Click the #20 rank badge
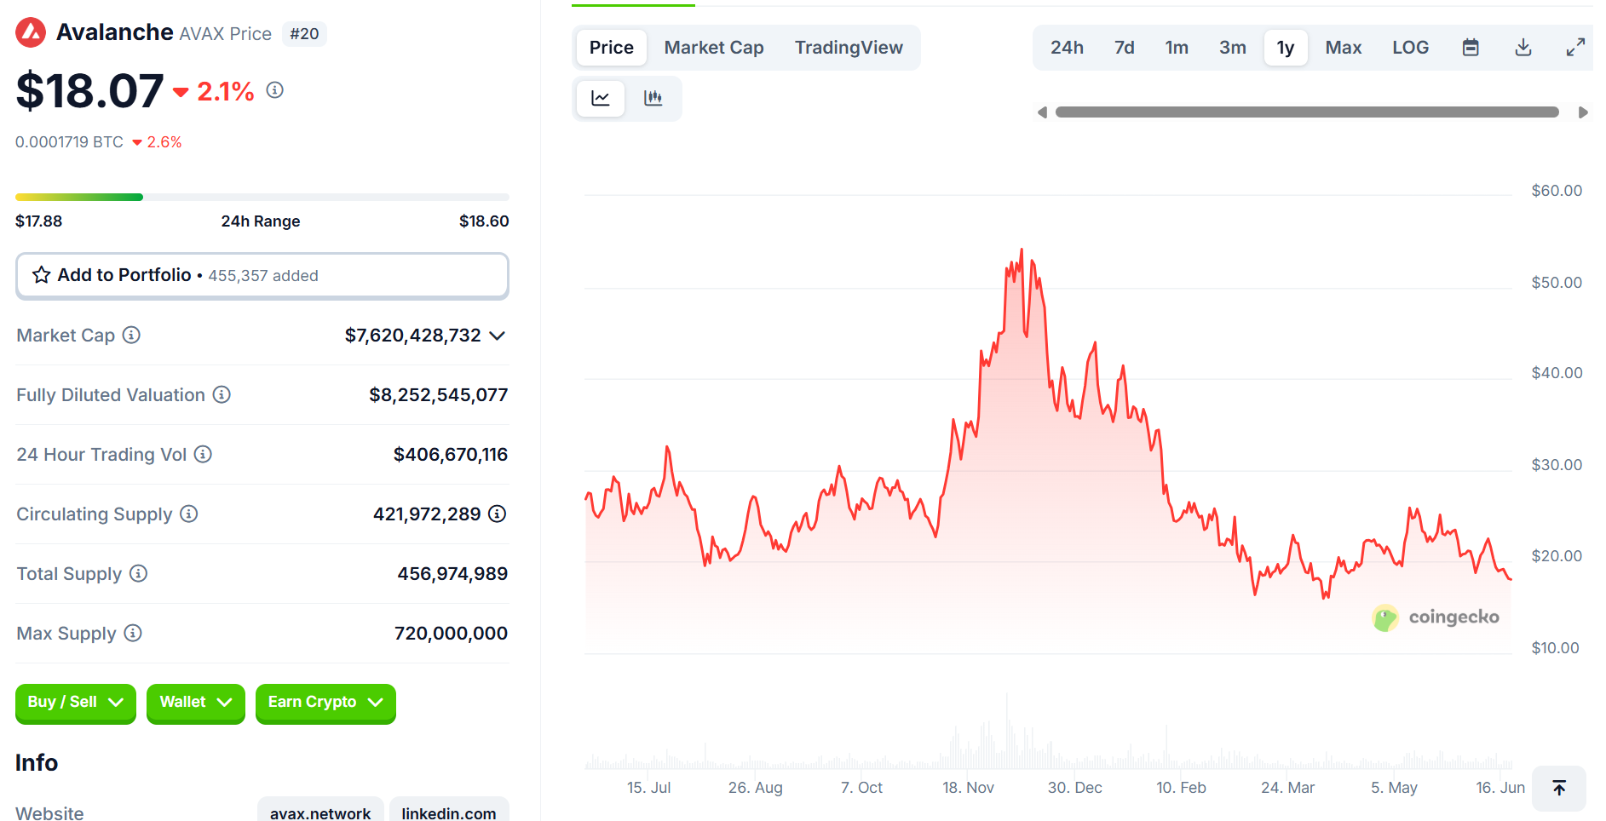The height and width of the screenshot is (821, 1606). pos(304,34)
